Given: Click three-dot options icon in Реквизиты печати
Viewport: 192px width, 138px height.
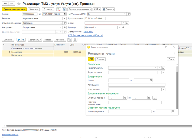Looking at the screenshot, I should (175, 54).
